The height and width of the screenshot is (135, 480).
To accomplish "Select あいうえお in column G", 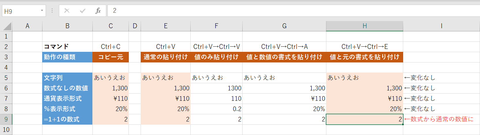I will [x=284, y=78].
